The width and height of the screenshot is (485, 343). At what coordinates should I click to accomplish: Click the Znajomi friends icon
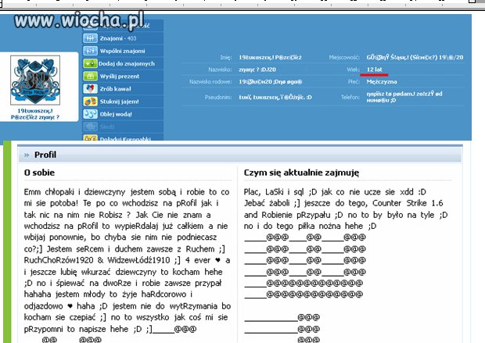coord(90,38)
